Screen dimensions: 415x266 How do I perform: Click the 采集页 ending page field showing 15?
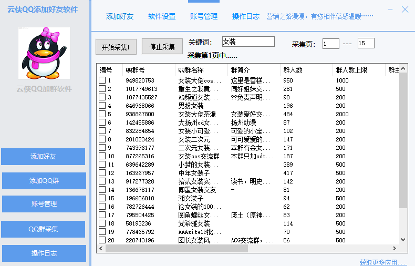tap(366, 44)
